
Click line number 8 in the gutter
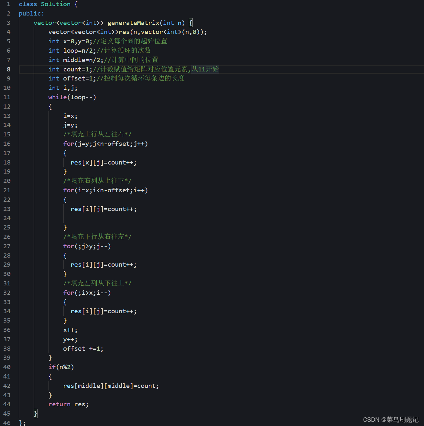pyautogui.click(x=9, y=69)
